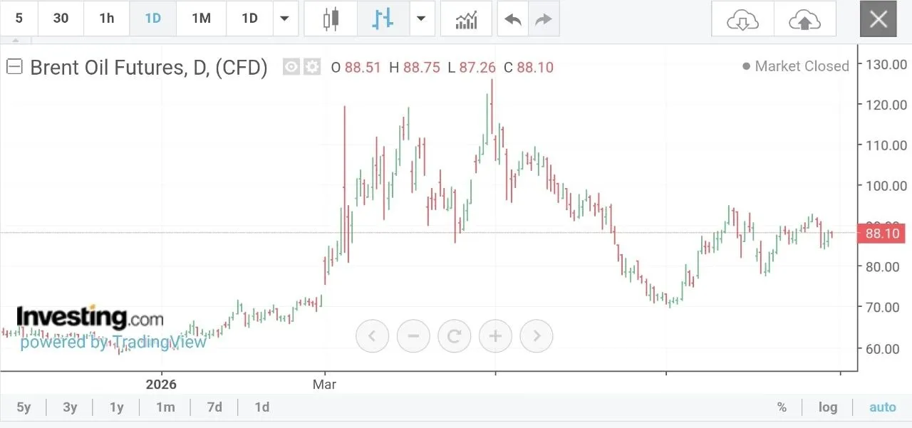Select the bar chart style icon
This screenshot has width=912, height=428.
pyautogui.click(x=383, y=19)
